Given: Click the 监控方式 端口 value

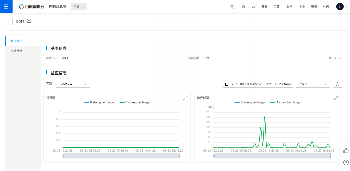Looking at the screenshot, I should tap(65, 58).
